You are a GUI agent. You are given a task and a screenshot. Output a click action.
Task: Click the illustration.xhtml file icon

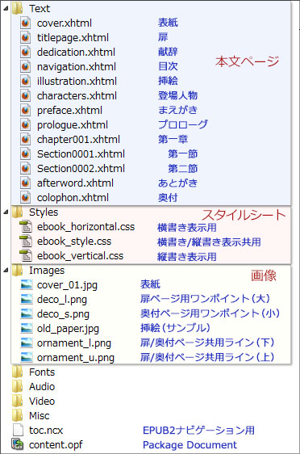[26, 81]
